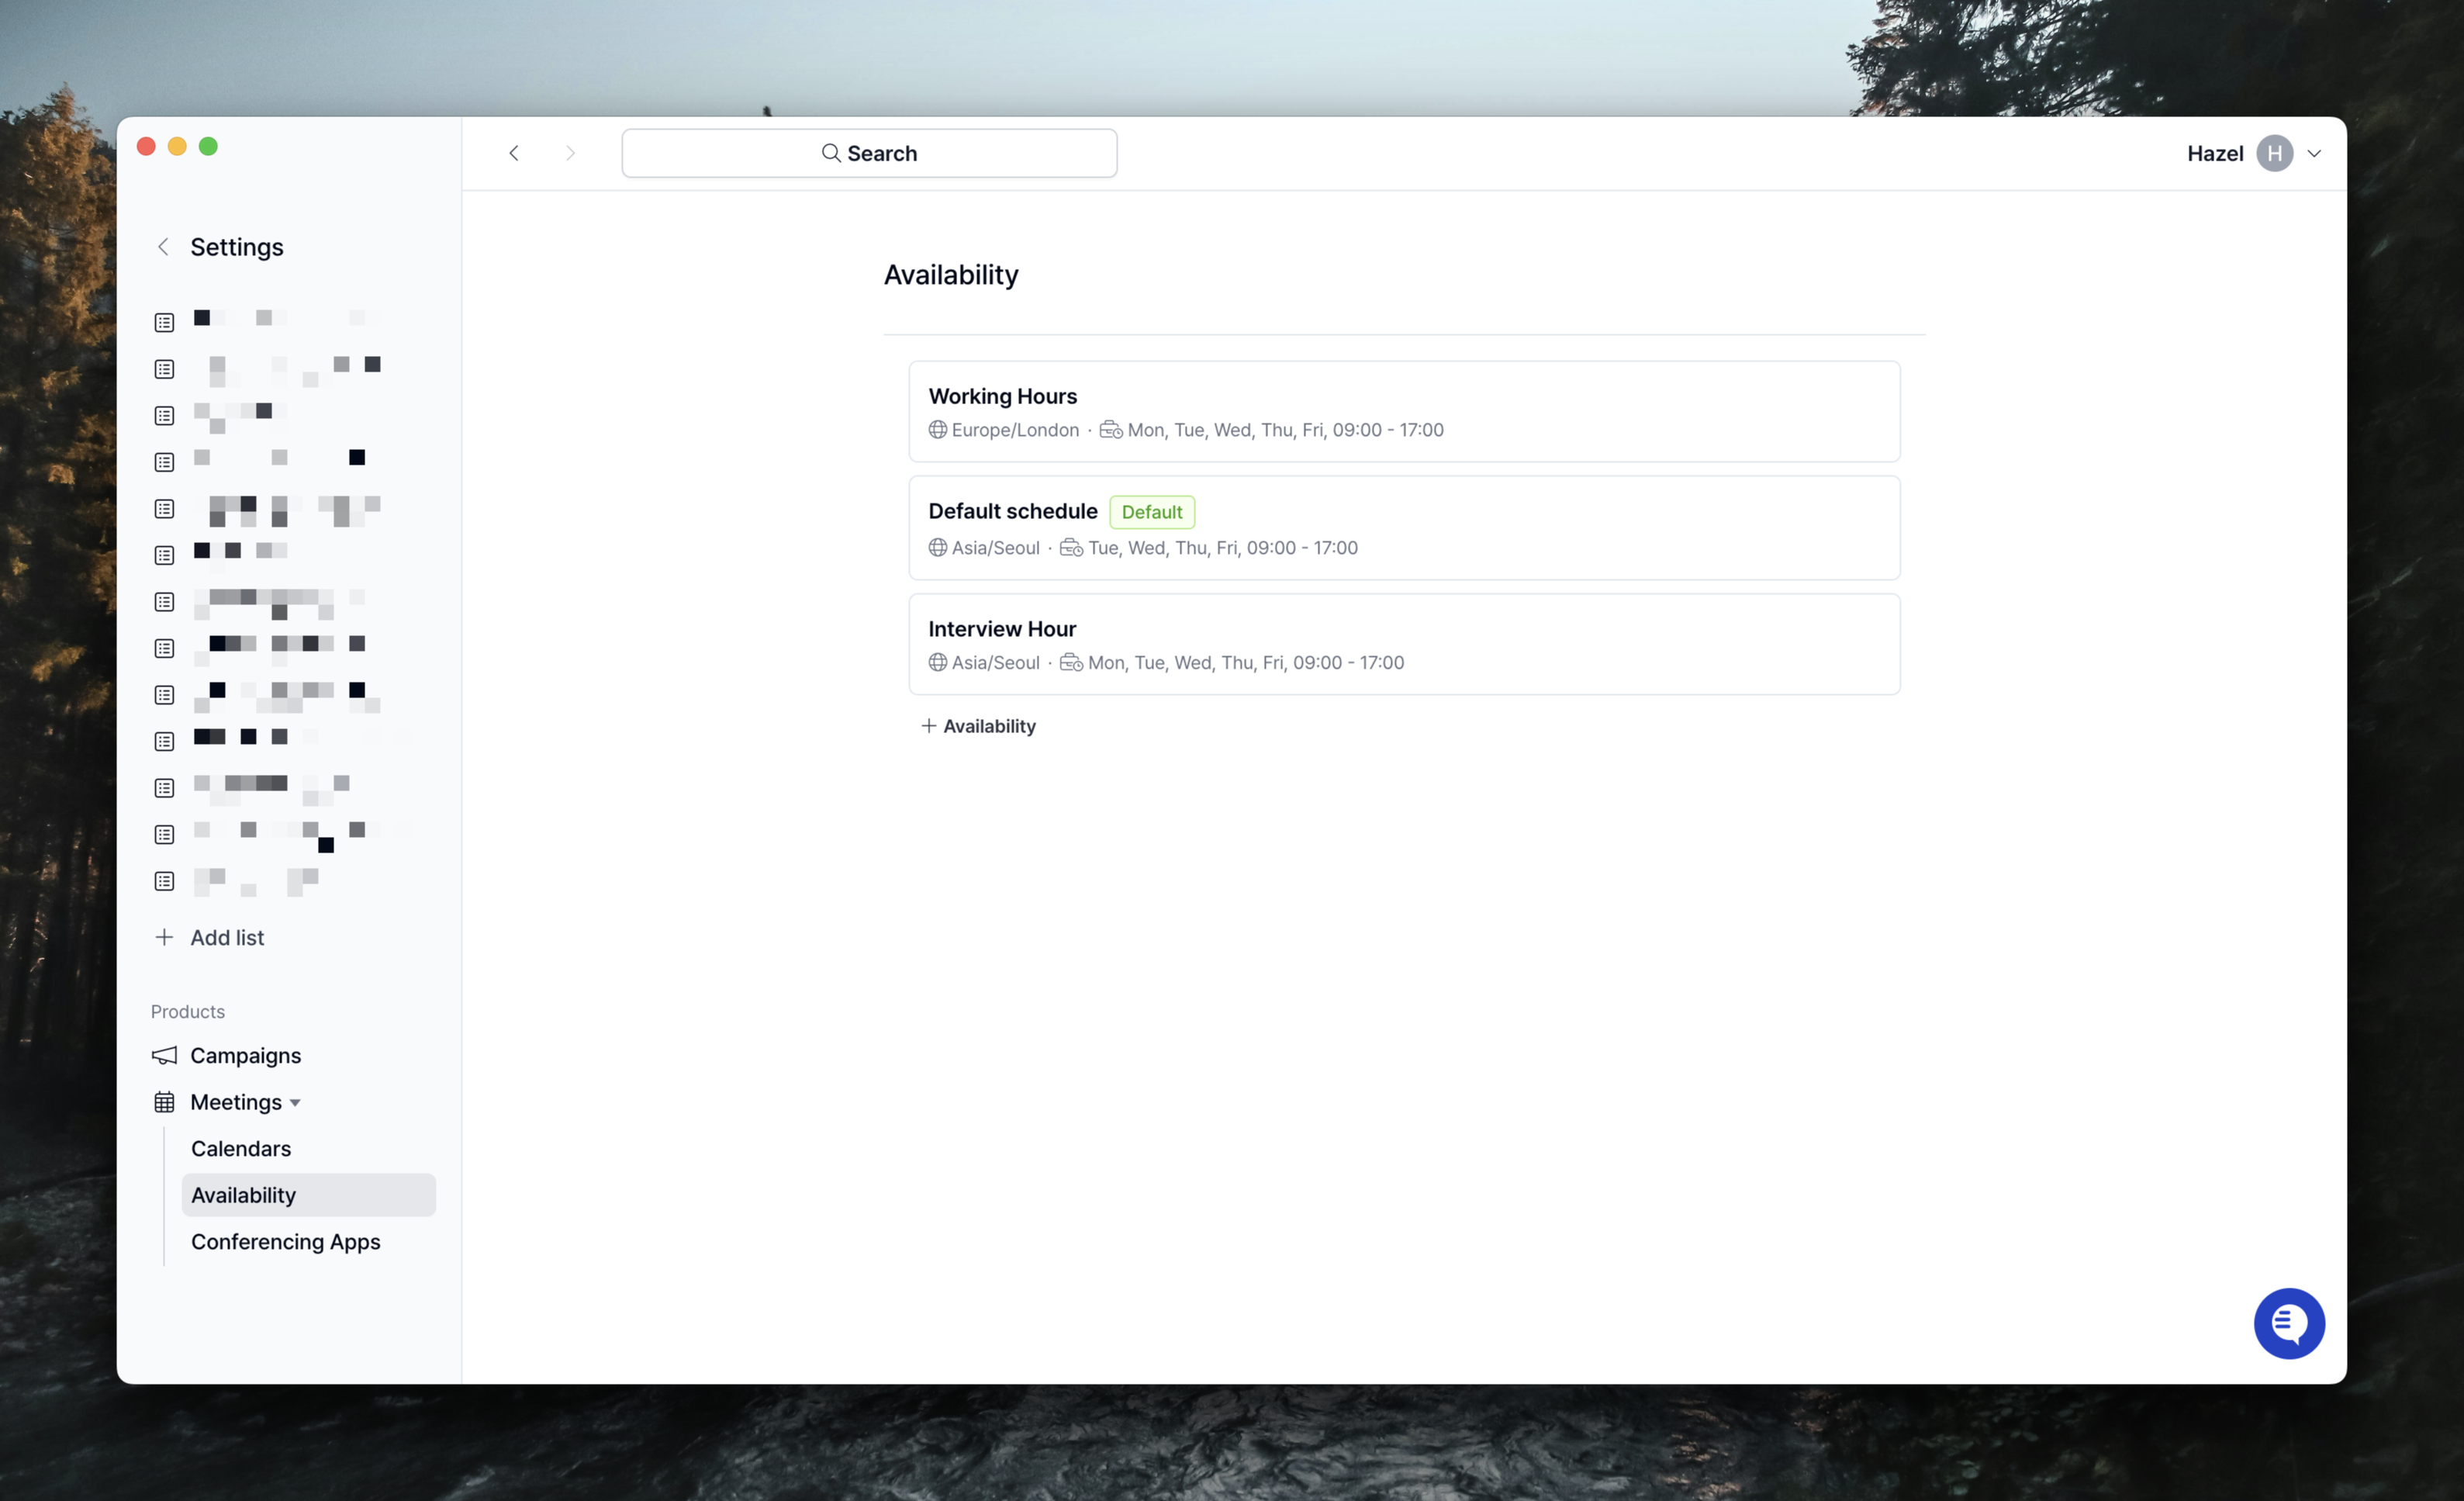The width and height of the screenshot is (2464, 1501).
Task: Open the account dropdown next to Hazel
Action: 2314,153
